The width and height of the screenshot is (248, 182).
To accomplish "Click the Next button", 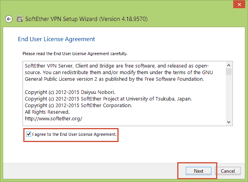I will [x=199, y=171].
